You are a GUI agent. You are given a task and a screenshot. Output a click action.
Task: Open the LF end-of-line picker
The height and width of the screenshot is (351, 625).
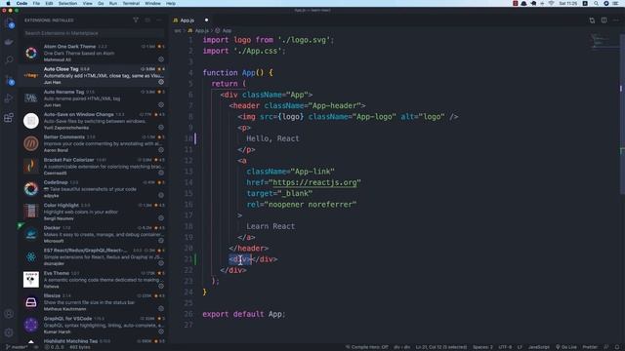tap(520, 347)
